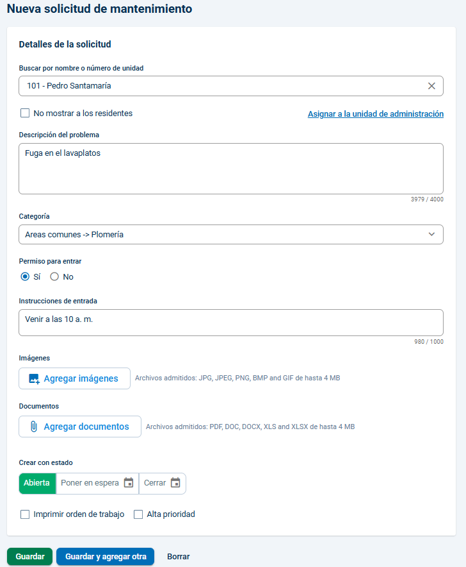The height and width of the screenshot is (567, 466).
Task: Open calendar icon next to Cerrar
Action: (x=175, y=483)
